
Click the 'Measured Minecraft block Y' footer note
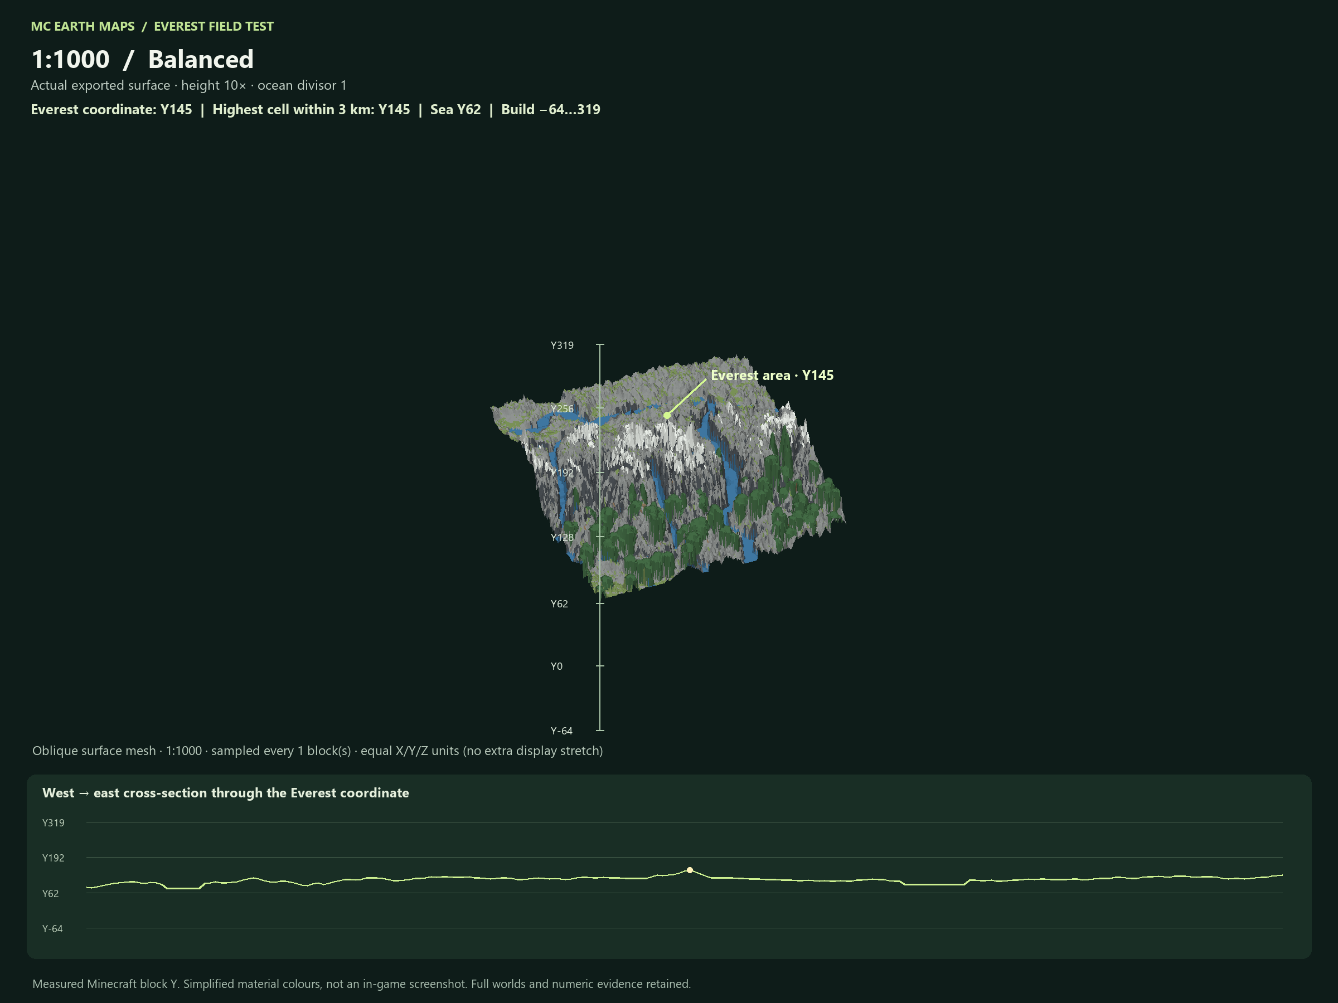361,983
